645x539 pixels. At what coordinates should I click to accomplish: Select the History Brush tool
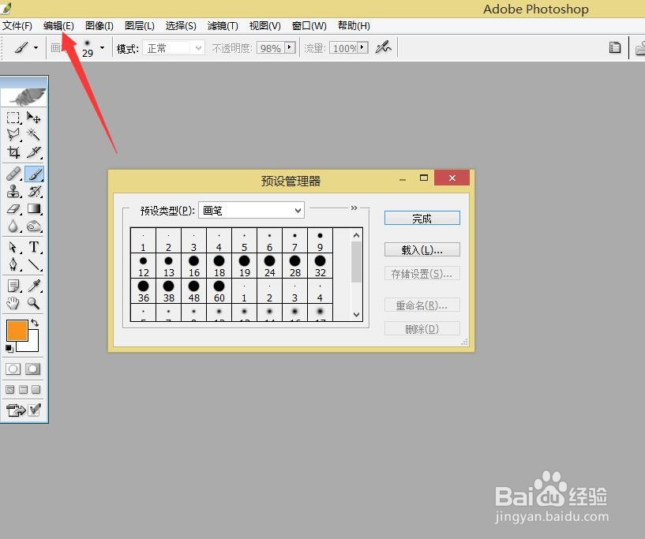(x=34, y=191)
